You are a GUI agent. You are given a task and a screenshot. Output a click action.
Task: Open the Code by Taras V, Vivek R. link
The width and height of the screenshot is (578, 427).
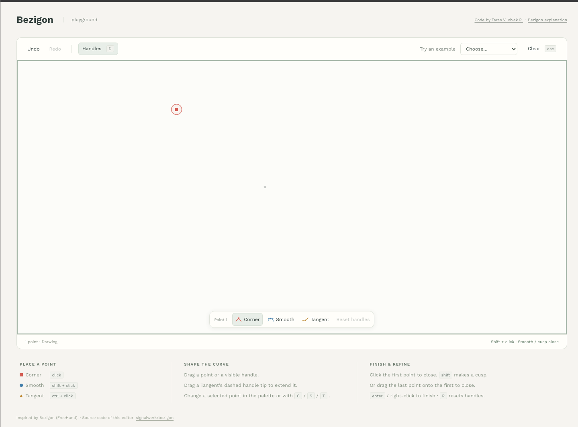(498, 20)
